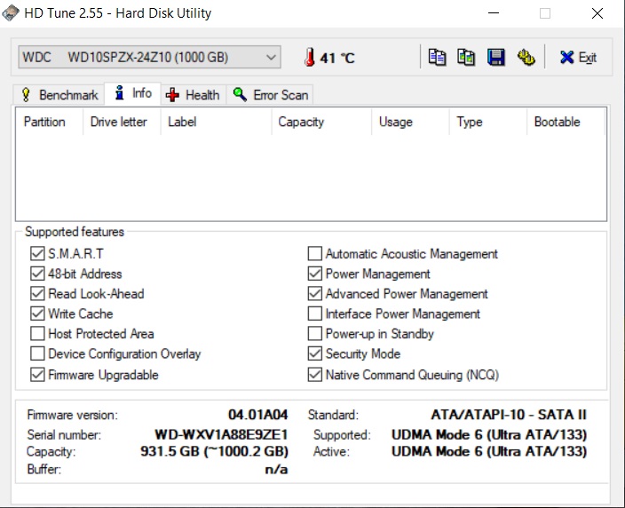This screenshot has width=625, height=508.
Task: Toggle the 48-bit Address checkbox
Action: [x=37, y=274]
